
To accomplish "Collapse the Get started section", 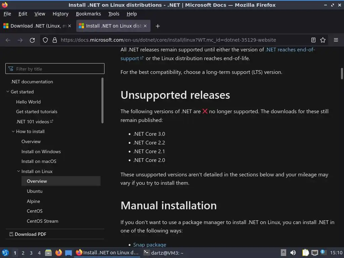I will tap(8, 92).
